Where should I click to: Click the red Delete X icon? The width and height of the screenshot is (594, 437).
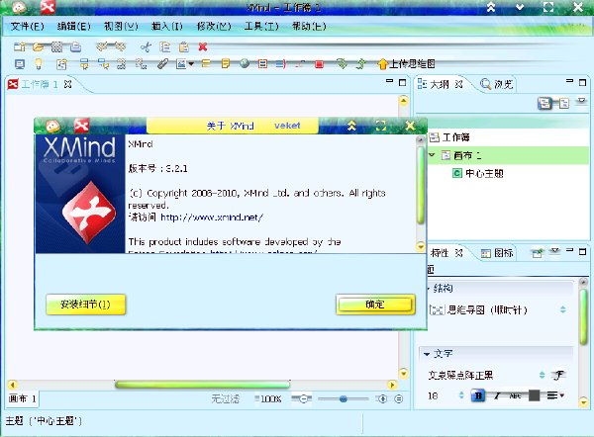[203, 46]
